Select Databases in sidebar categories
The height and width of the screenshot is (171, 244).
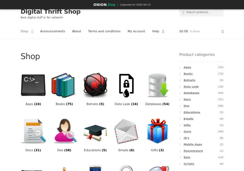click(191, 93)
